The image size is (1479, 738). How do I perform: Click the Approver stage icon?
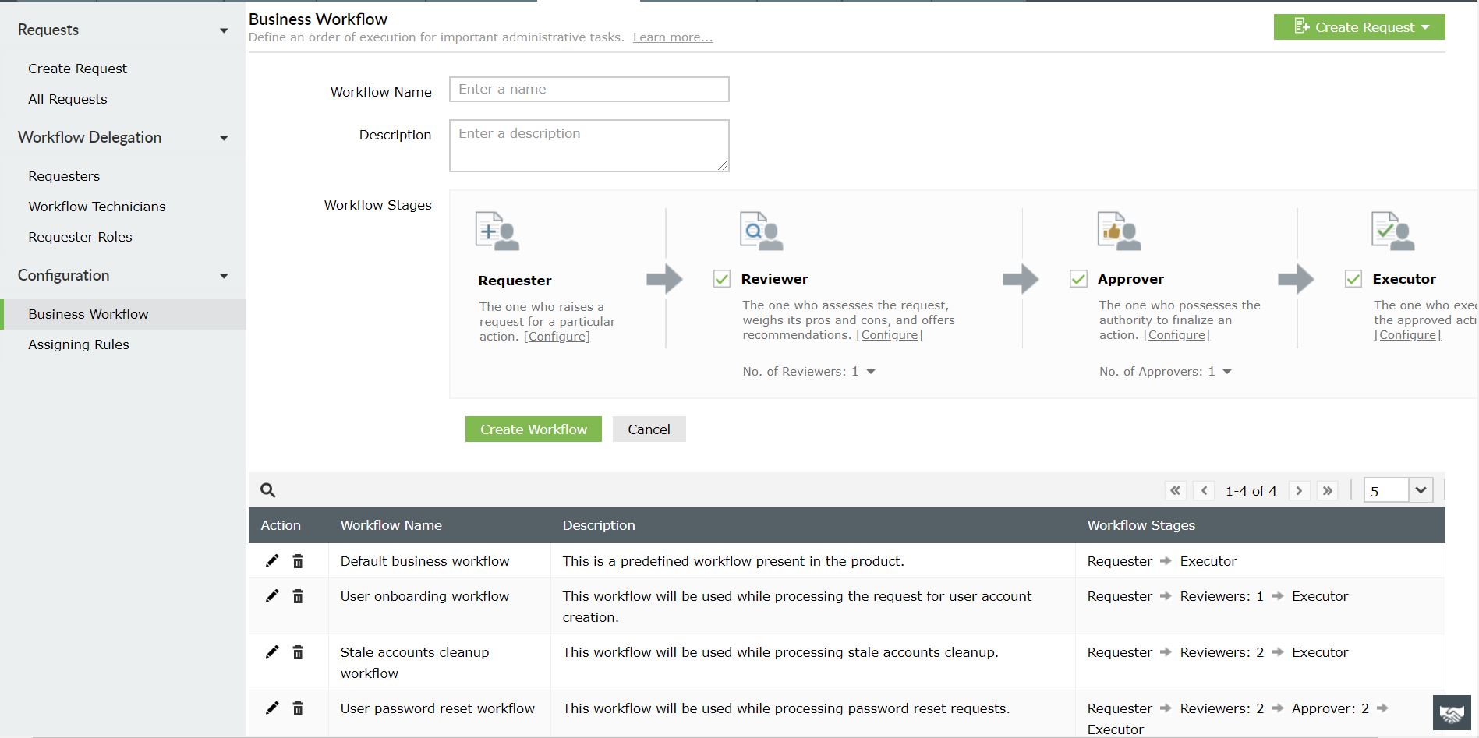click(x=1118, y=231)
